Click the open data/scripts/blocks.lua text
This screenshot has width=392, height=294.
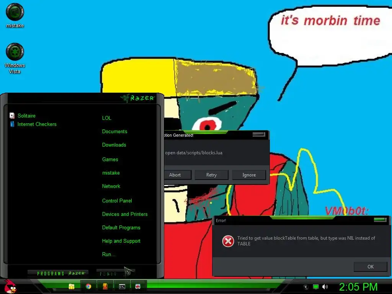point(194,153)
